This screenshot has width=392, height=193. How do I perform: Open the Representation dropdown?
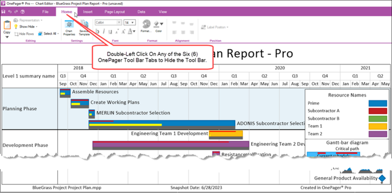(x=28, y=20)
